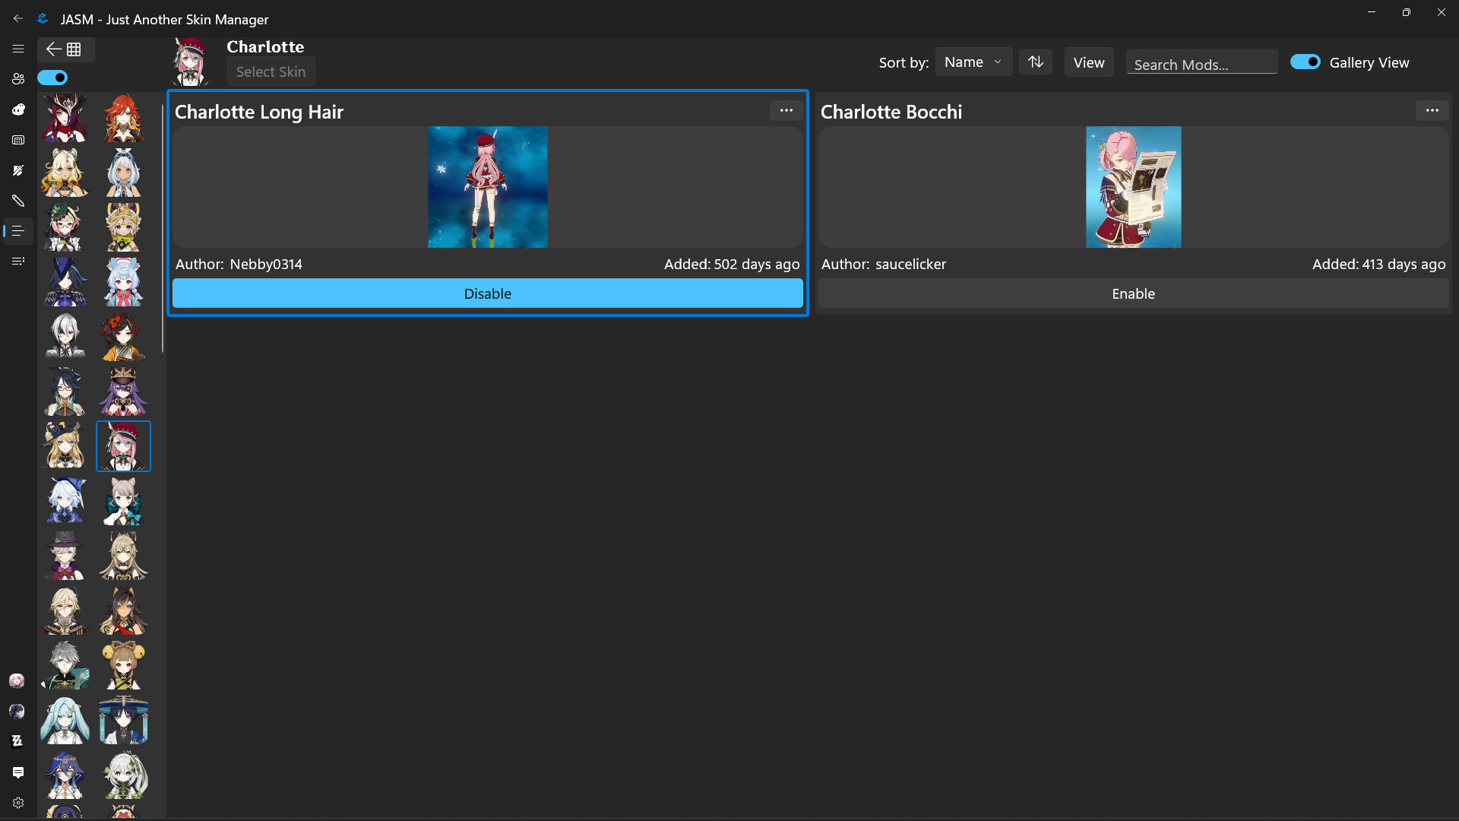Open the options menu on Charlotte Long Hair card

(x=786, y=110)
